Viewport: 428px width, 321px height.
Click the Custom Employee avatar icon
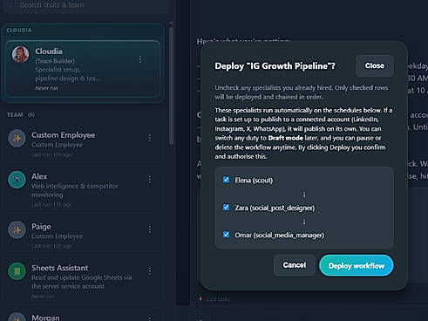pyautogui.click(x=17, y=139)
